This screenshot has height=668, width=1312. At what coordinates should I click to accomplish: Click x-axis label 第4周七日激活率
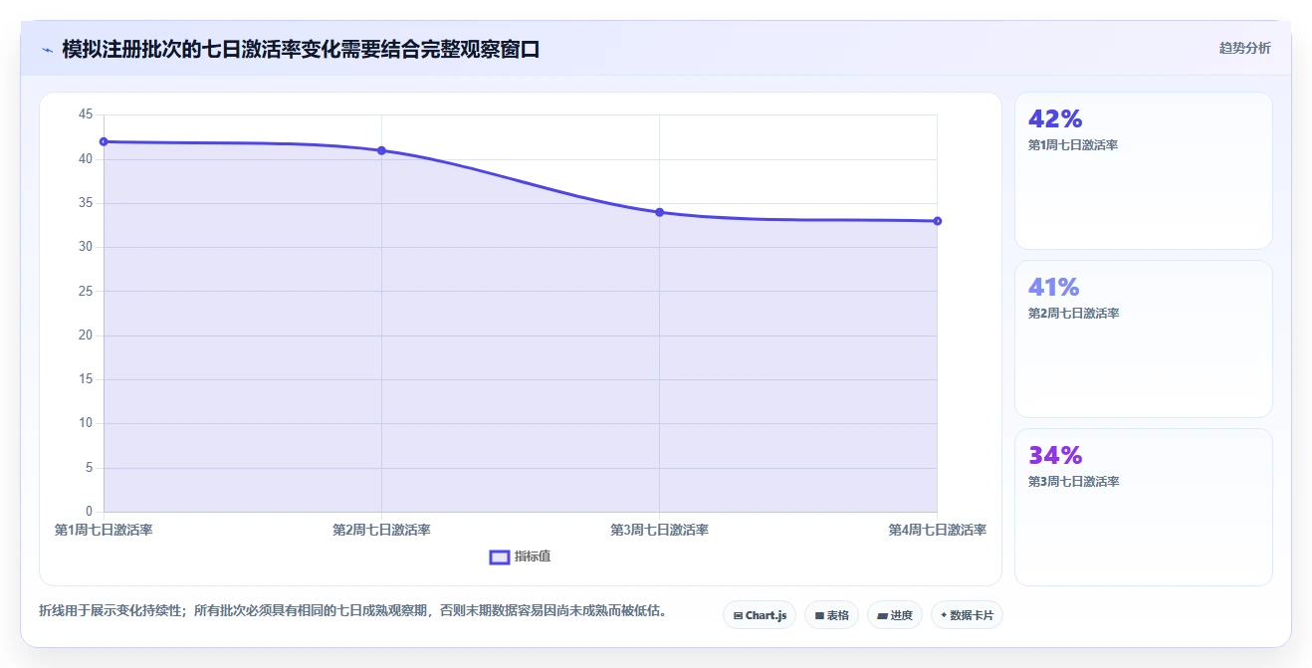[x=938, y=531]
